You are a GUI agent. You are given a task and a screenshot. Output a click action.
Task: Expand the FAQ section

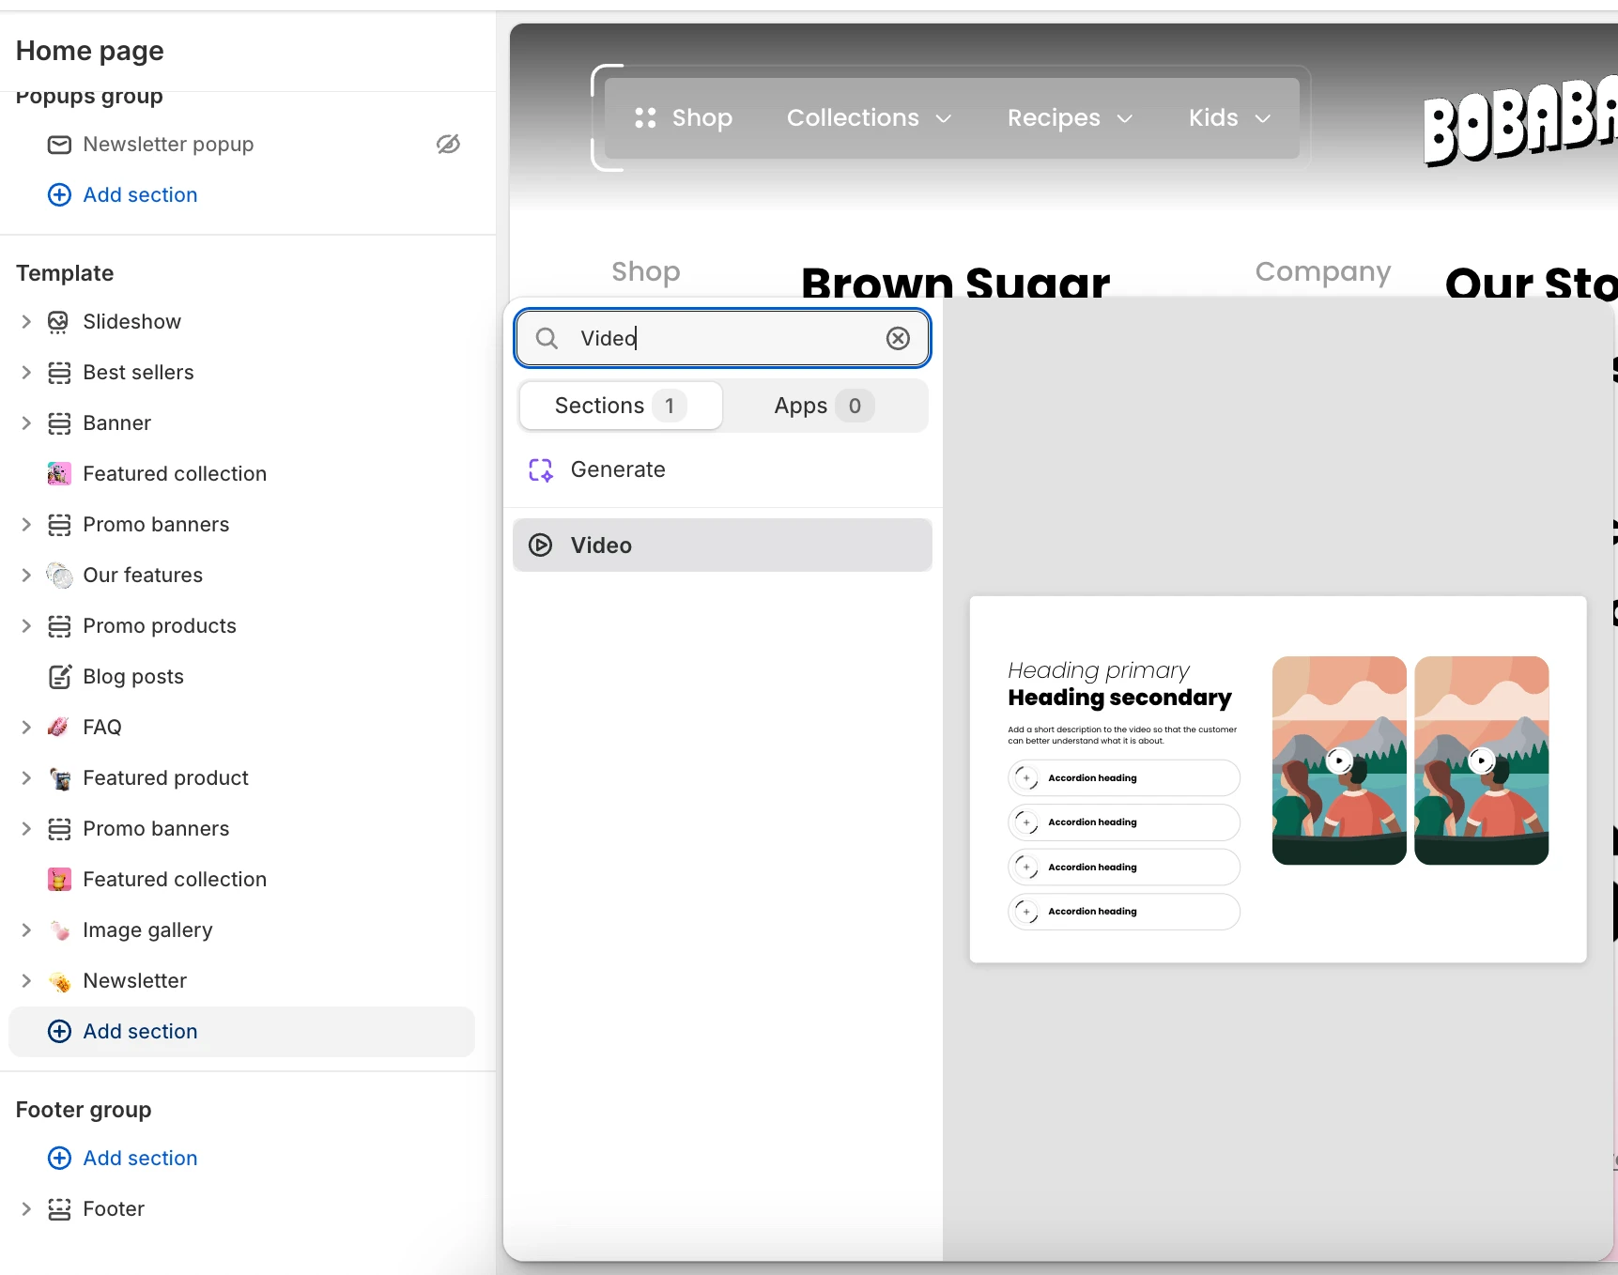pos(26,728)
